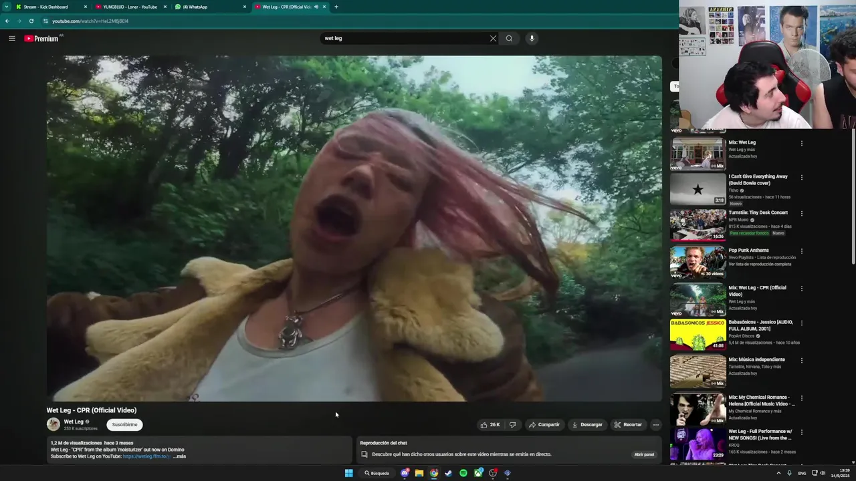Viewport: 856px width, 481px height.
Task: Click the Descargar button
Action: (x=587, y=425)
